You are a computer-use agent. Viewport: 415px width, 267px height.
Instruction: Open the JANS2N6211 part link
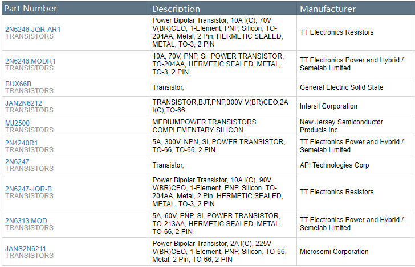(26, 248)
